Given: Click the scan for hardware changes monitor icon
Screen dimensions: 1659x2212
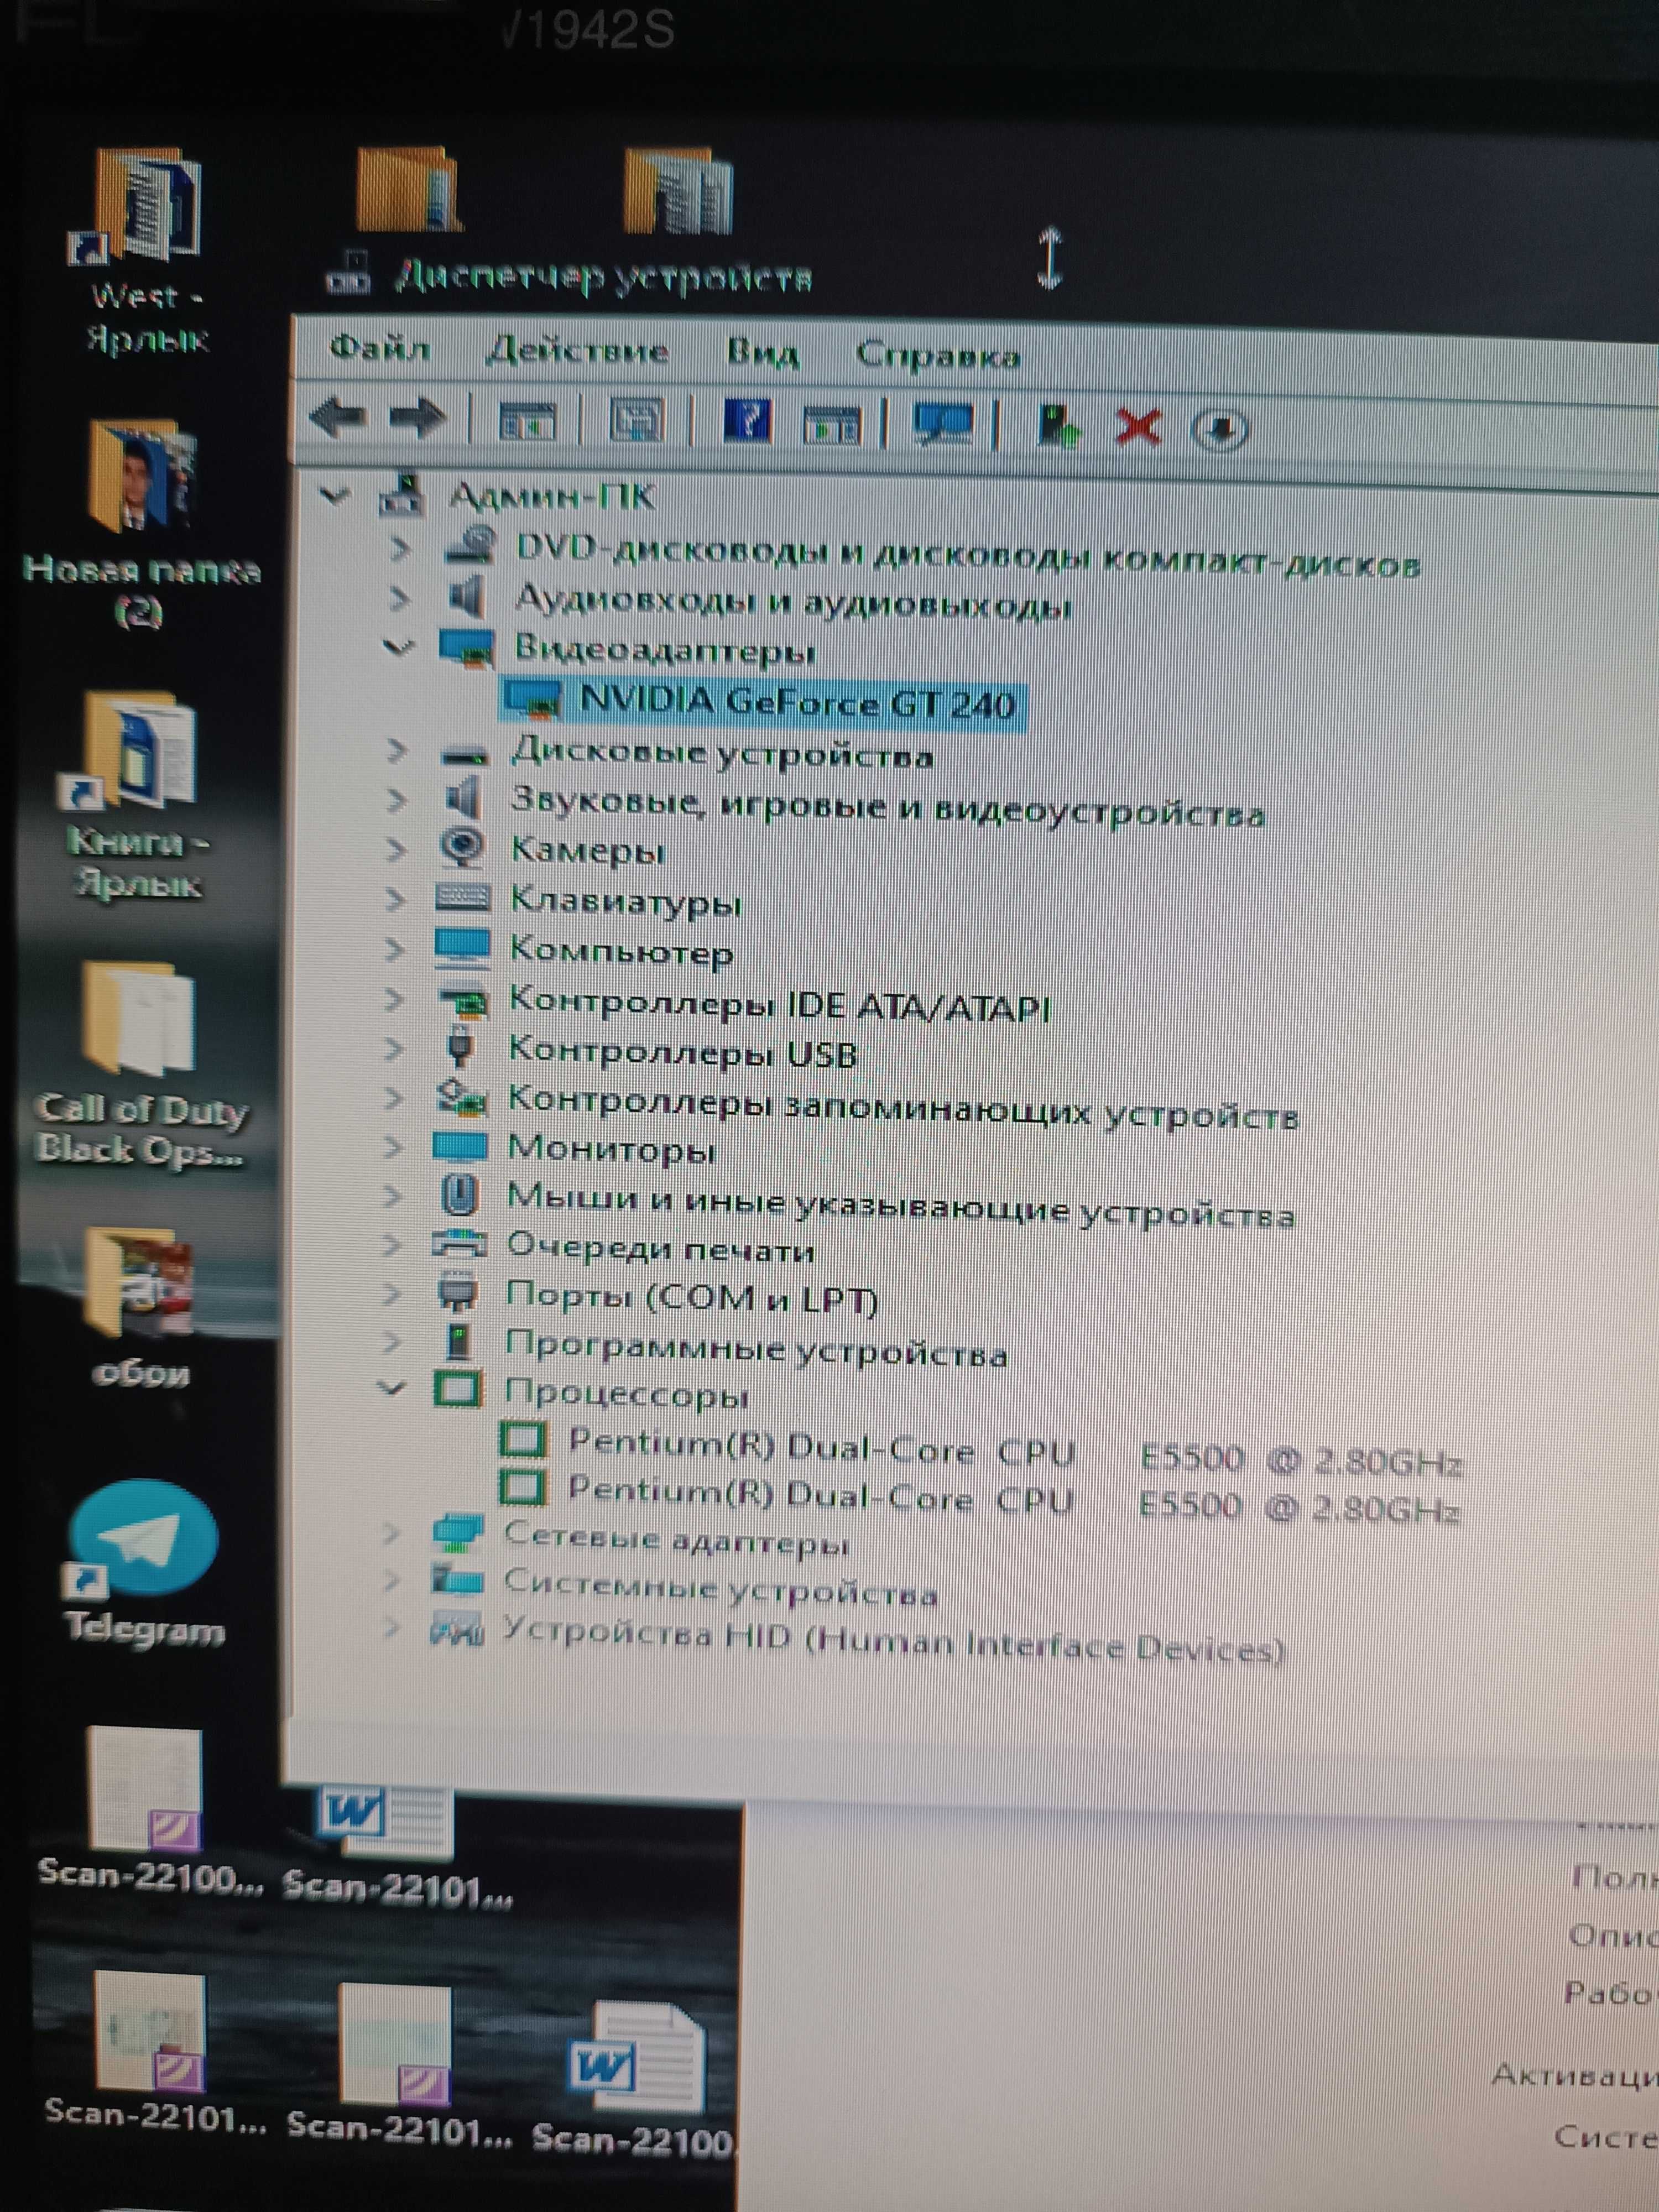Looking at the screenshot, I should [x=942, y=424].
